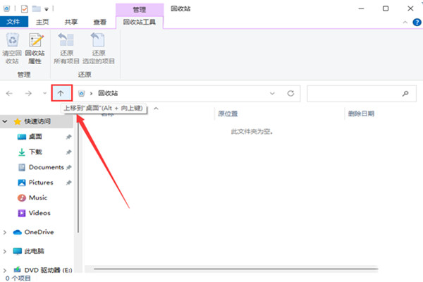
Task: Go back with the left arrow button
Action: tap(10, 93)
